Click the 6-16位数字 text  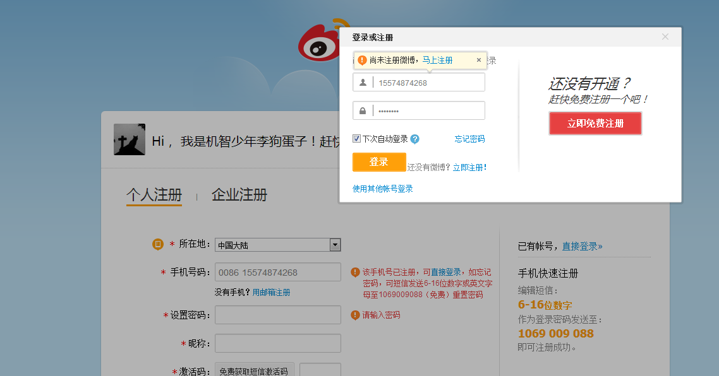tap(545, 305)
